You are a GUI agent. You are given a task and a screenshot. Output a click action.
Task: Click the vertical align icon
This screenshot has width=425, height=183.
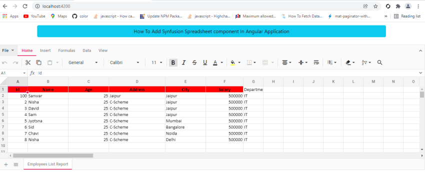[301, 62]
